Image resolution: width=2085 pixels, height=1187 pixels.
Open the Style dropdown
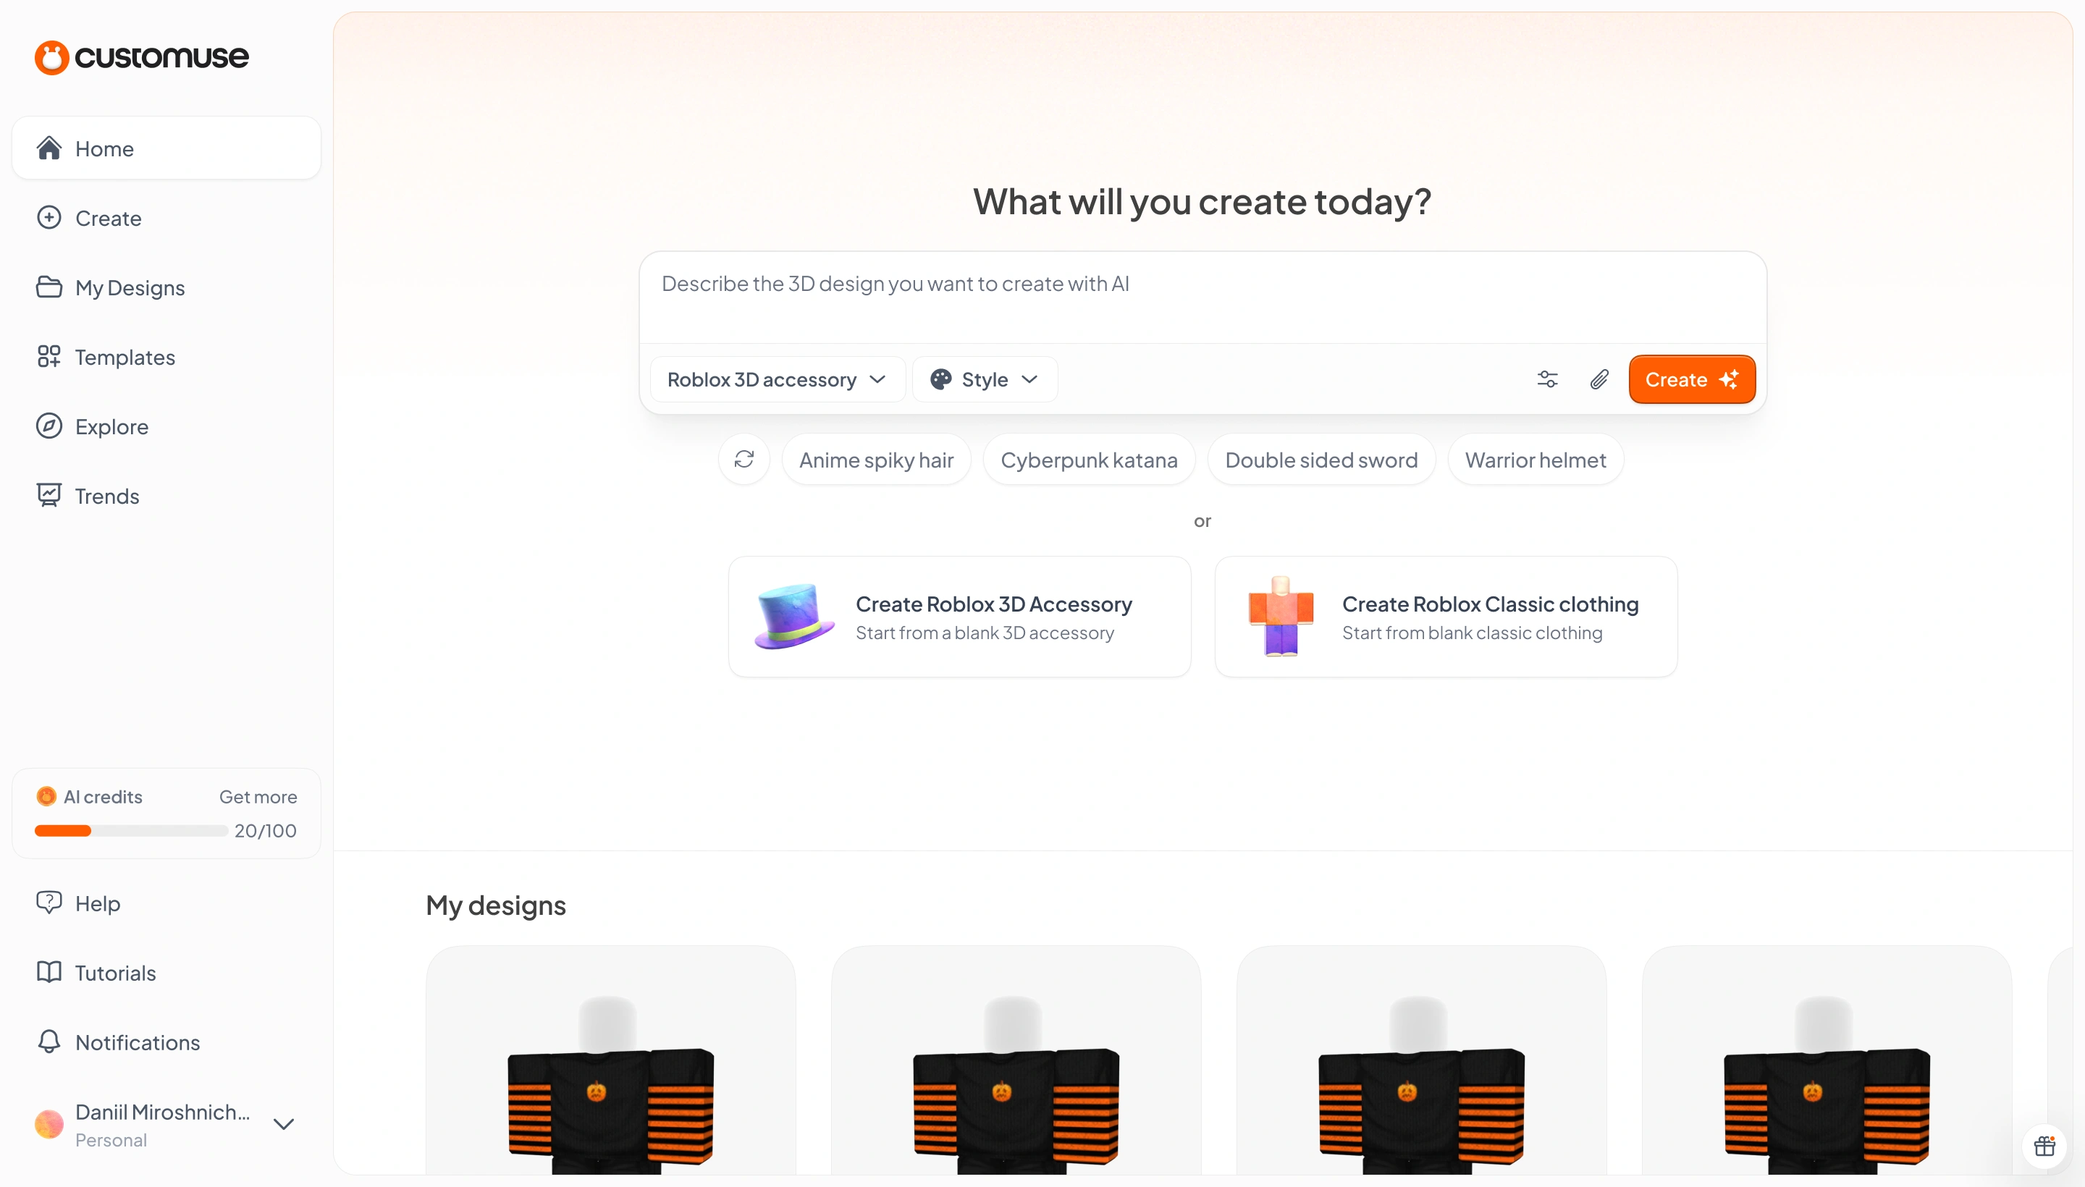[984, 379]
